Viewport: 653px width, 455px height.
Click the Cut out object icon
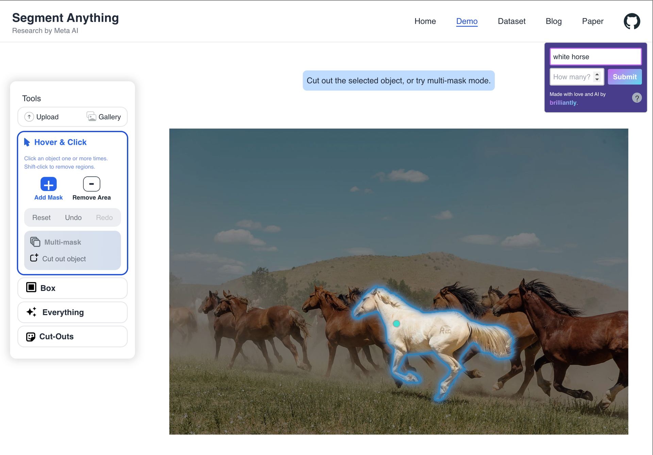point(34,258)
